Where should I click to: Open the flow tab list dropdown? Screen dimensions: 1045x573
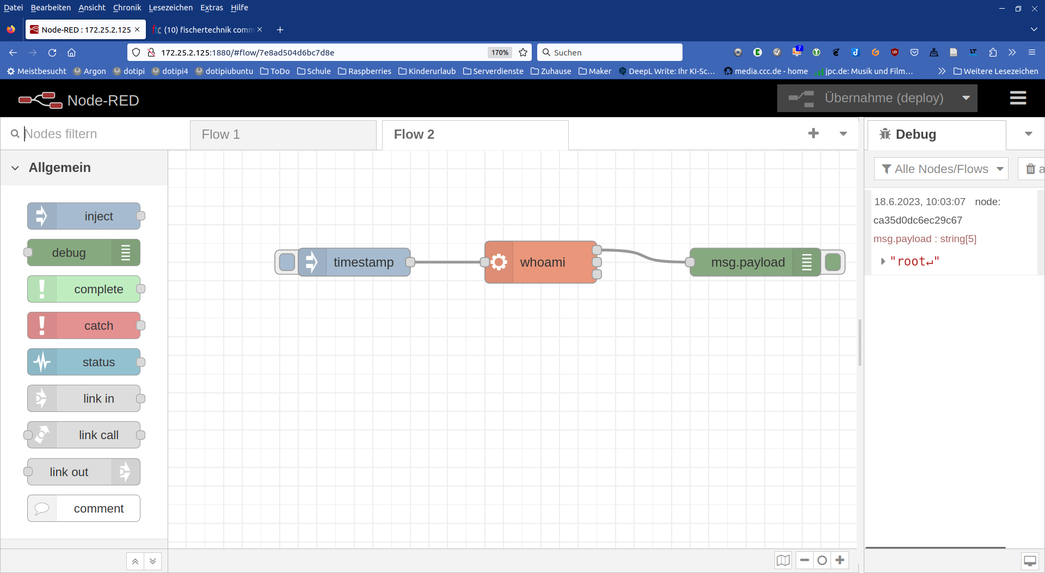[843, 134]
